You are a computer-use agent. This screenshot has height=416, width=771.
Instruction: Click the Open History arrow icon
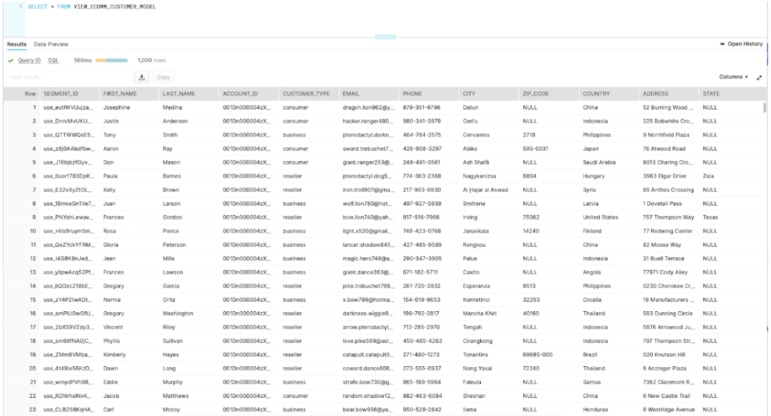pos(723,44)
